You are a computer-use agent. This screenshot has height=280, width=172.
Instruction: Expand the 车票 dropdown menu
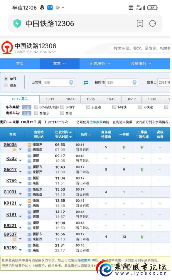pyautogui.click(x=60, y=64)
